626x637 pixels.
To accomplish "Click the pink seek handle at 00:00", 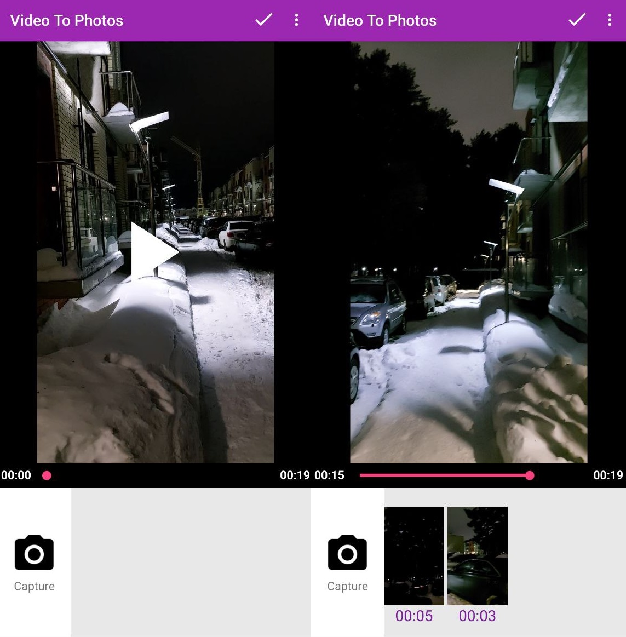I will point(47,475).
